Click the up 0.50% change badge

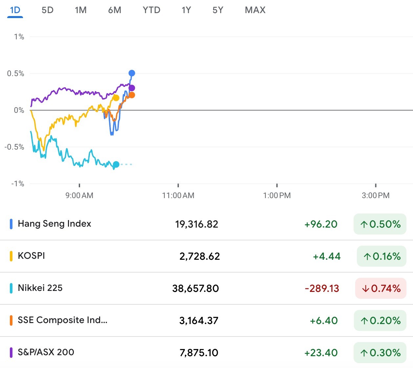(380, 224)
